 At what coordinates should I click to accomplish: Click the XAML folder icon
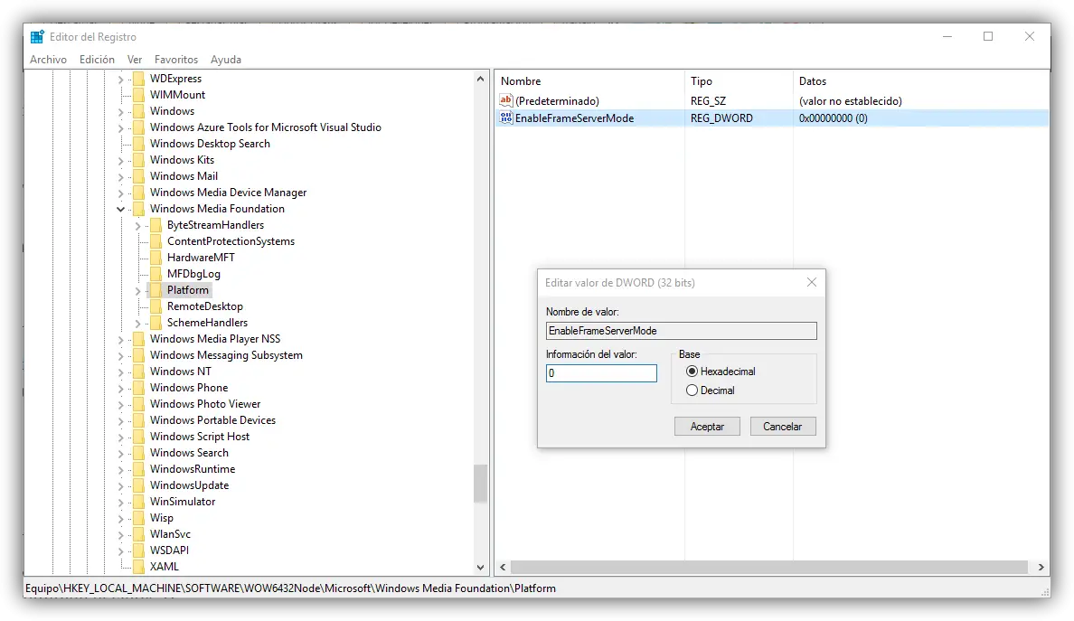pos(139,566)
